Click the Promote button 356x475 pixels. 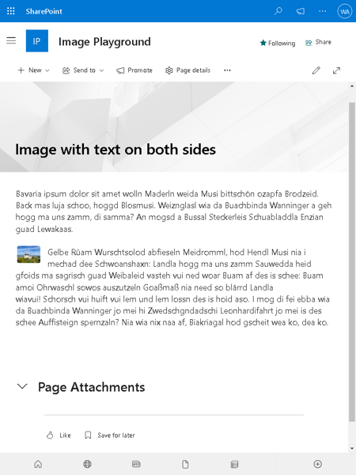pos(134,70)
